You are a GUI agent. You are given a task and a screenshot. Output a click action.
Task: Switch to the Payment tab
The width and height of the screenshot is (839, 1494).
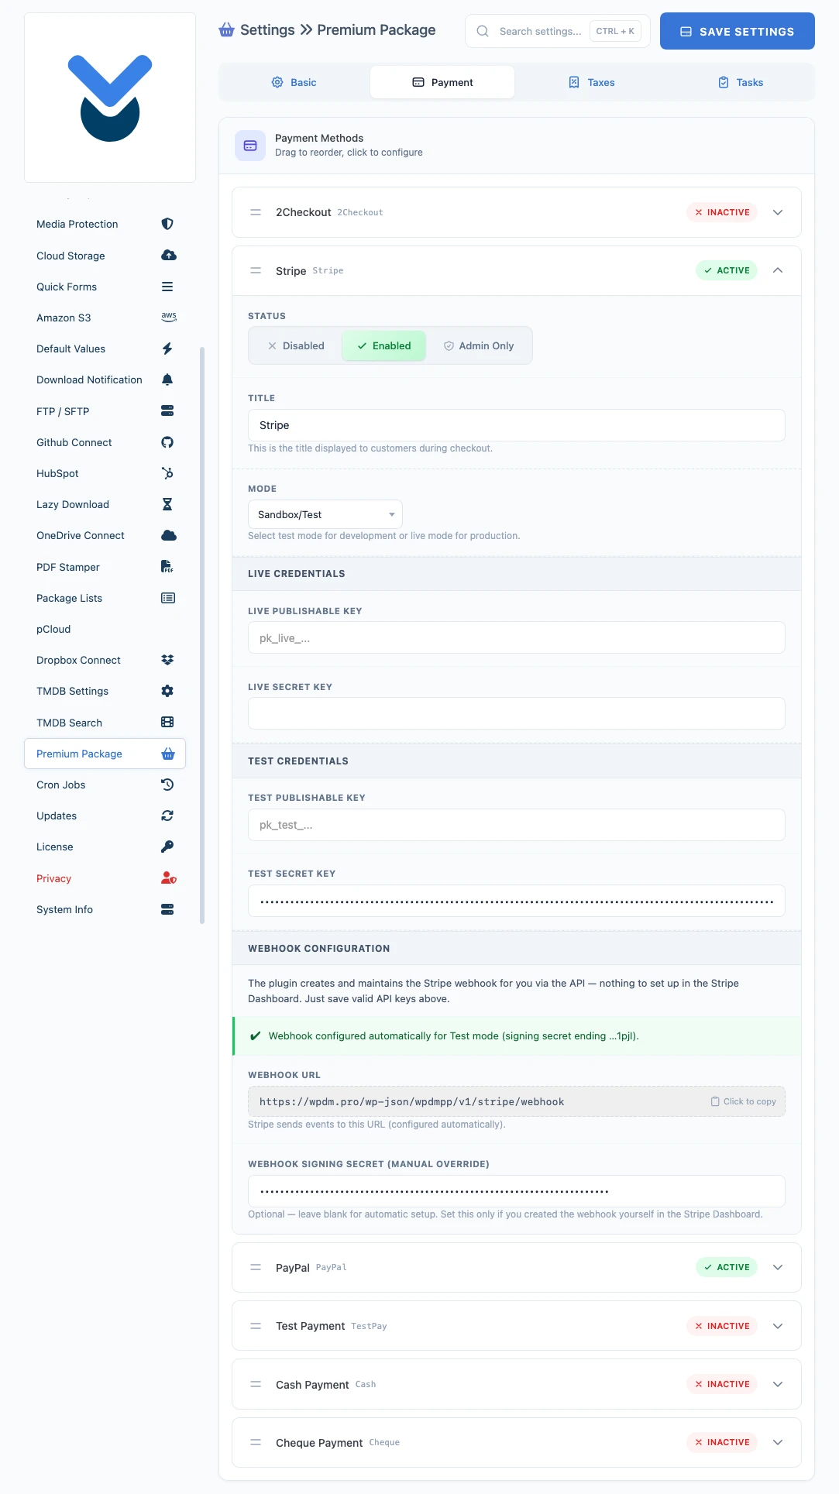[442, 82]
